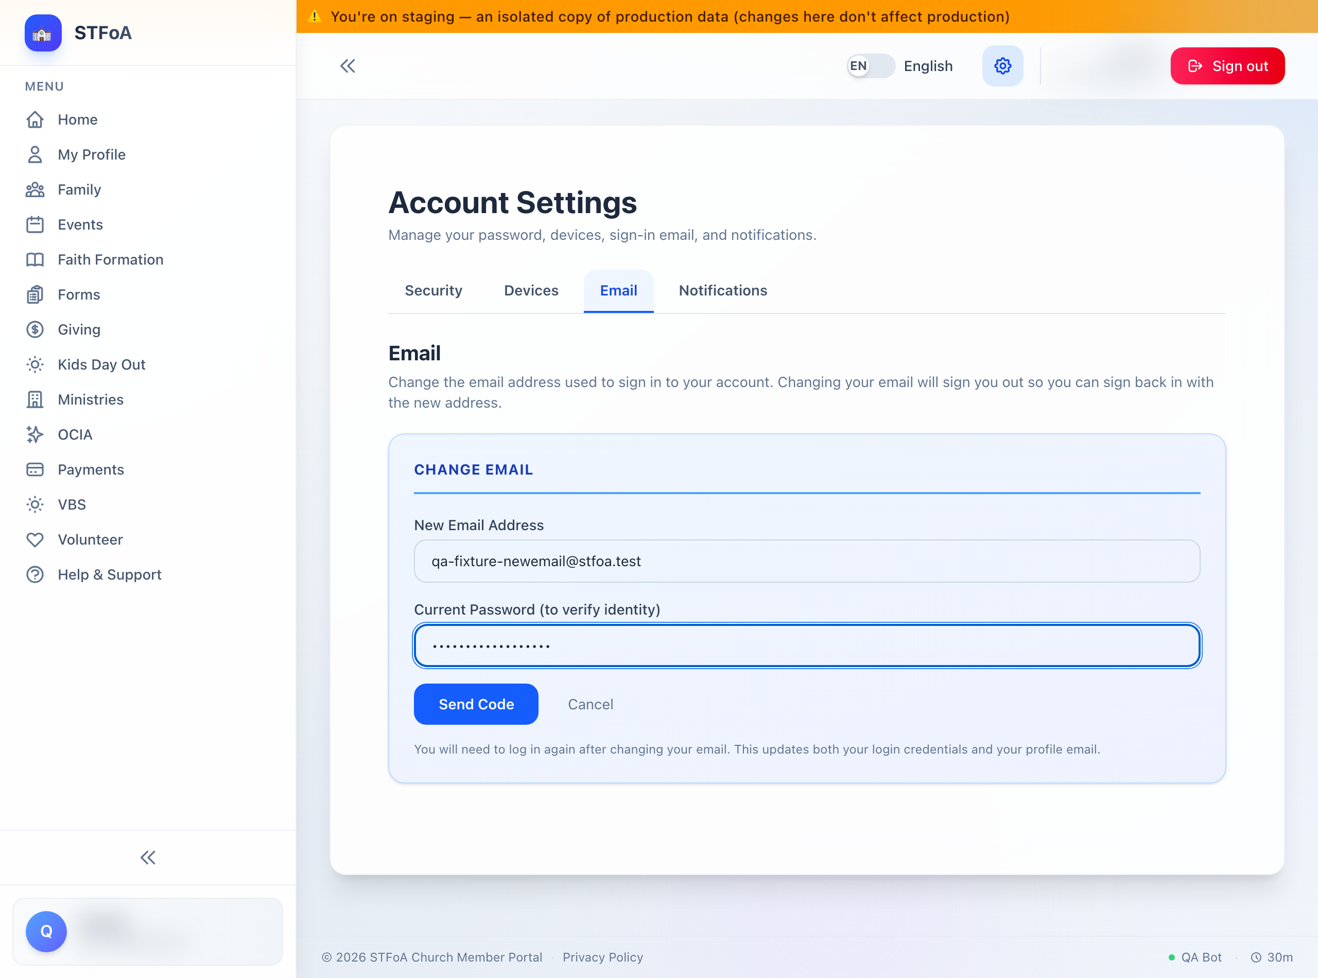Screen dimensions: 1318x978
Task: Click the Current Password field
Action: [x=807, y=645]
